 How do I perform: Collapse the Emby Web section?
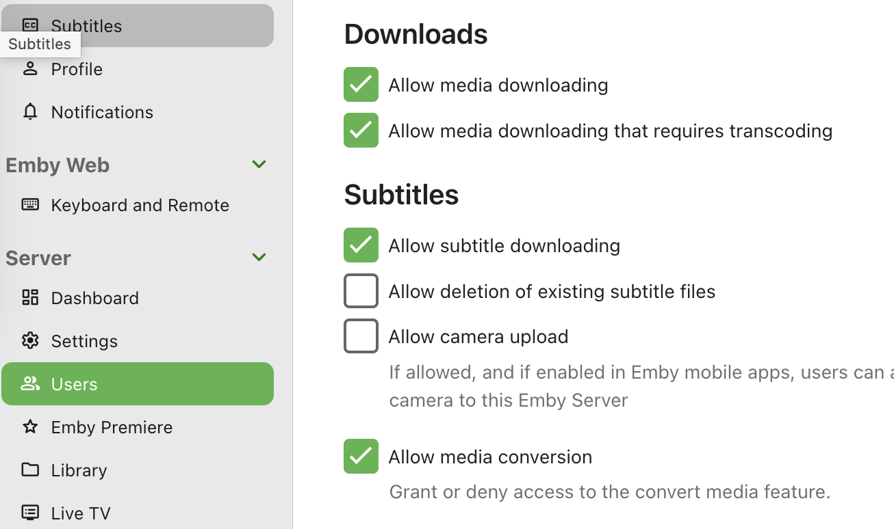[x=259, y=164]
